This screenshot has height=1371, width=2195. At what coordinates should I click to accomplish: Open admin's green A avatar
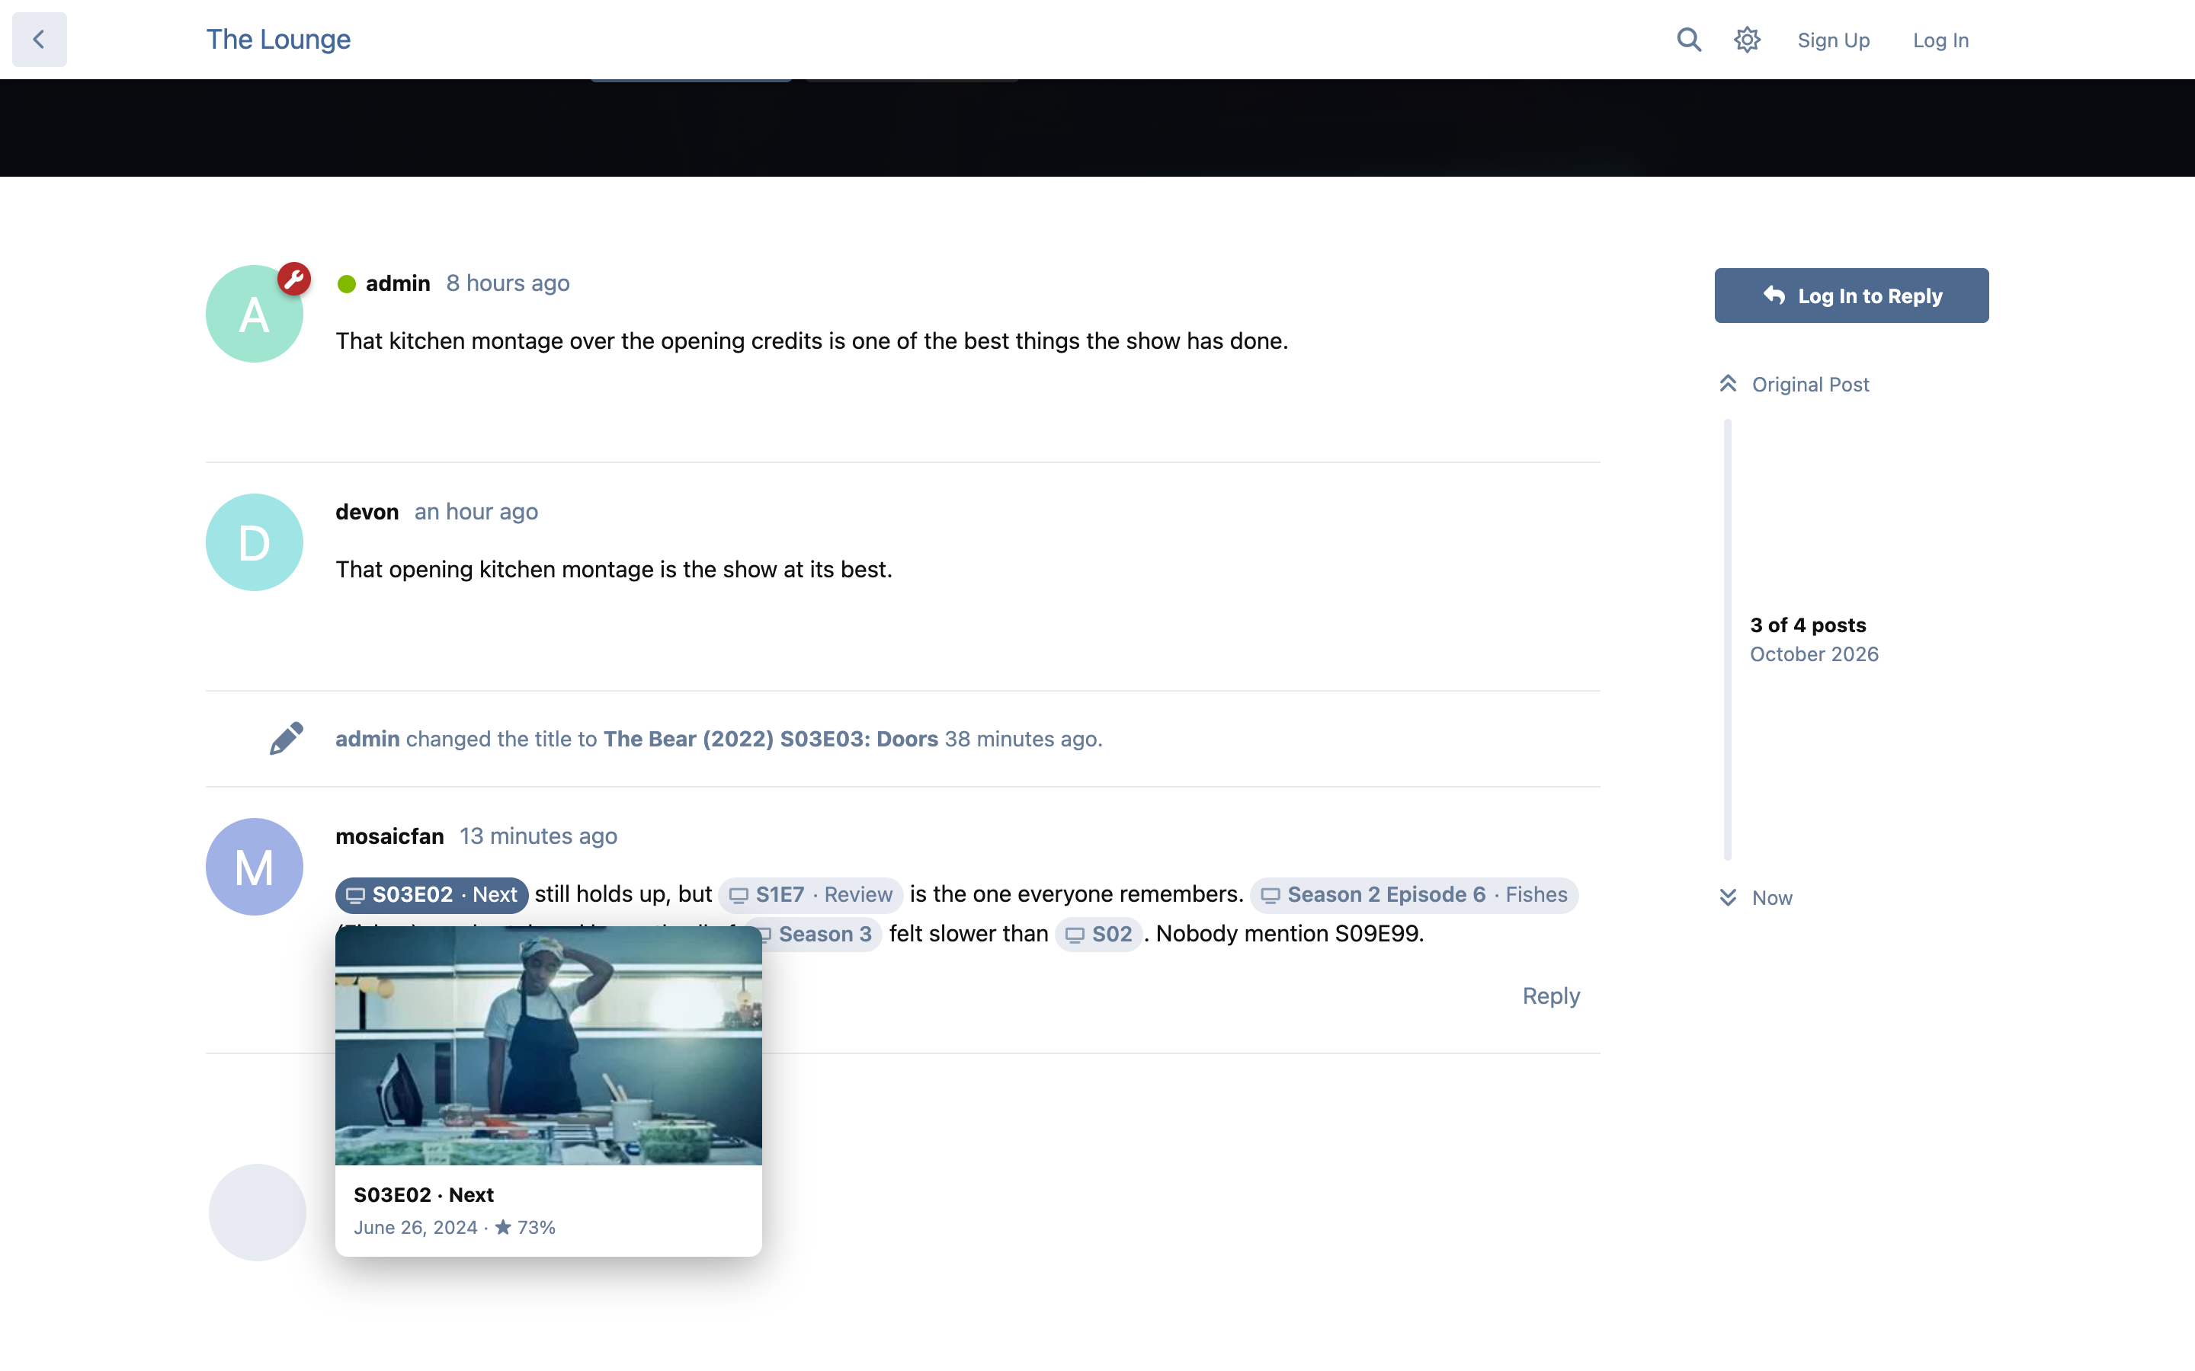point(254,314)
